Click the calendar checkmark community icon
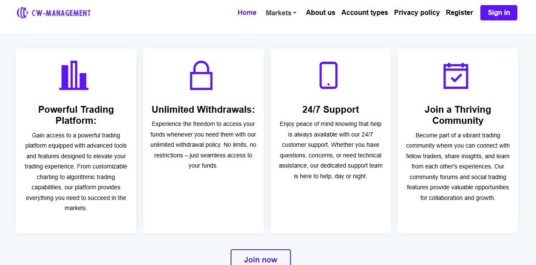 tap(456, 75)
